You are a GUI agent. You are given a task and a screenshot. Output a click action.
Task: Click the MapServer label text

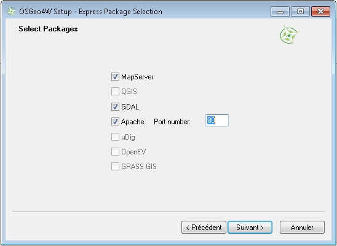point(137,77)
